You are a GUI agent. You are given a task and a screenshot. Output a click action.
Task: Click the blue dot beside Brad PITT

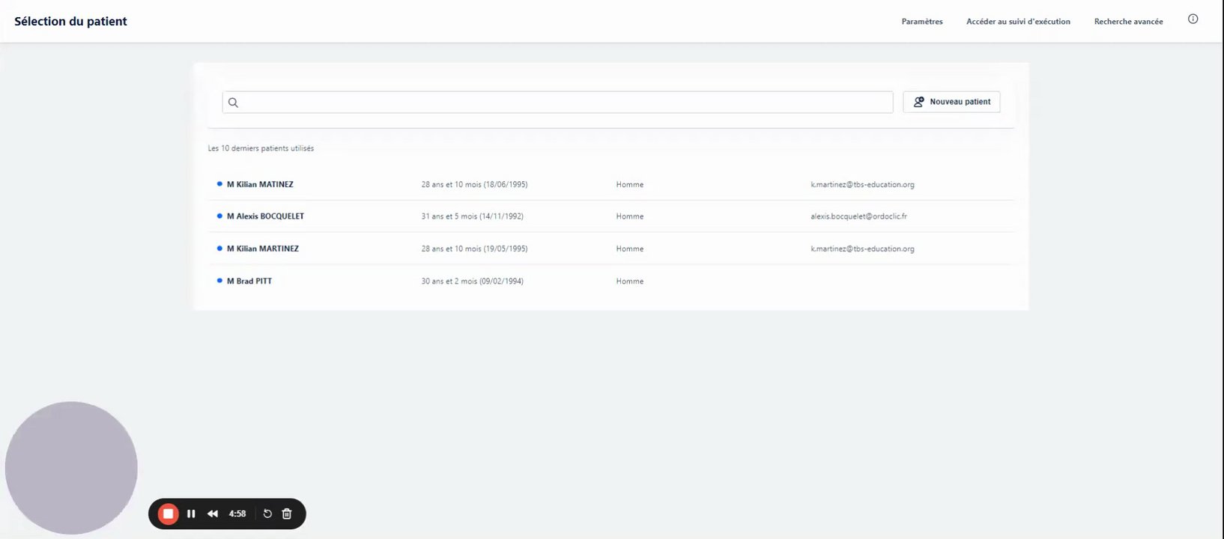tap(219, 281)
